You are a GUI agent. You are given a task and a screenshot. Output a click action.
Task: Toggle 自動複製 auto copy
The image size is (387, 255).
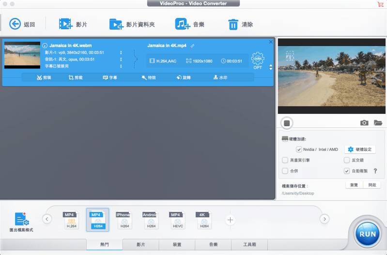tap(346, 171)
